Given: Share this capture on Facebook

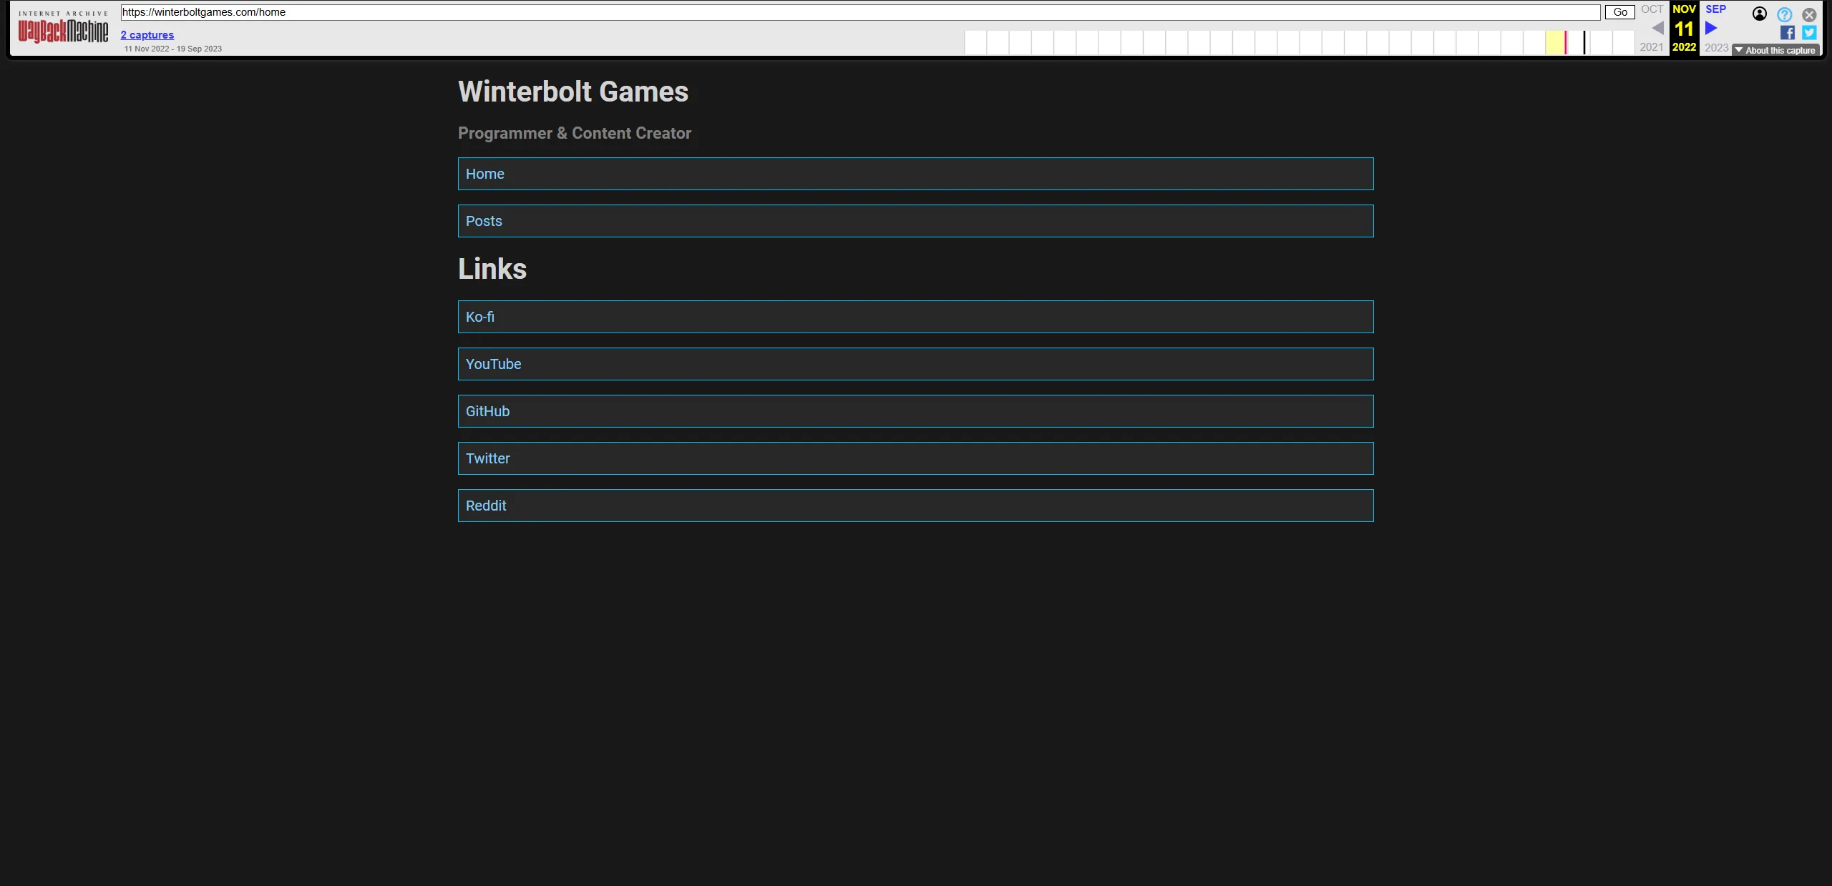Looking at the screenshot, I should tap(1786, 33).
